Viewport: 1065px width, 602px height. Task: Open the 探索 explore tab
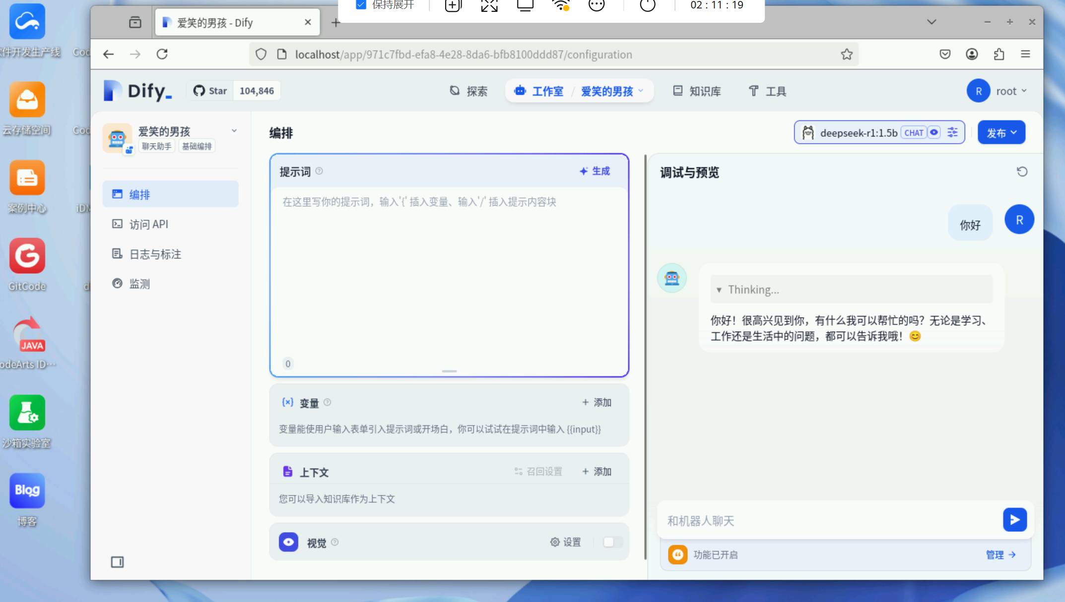coord(468,91)
